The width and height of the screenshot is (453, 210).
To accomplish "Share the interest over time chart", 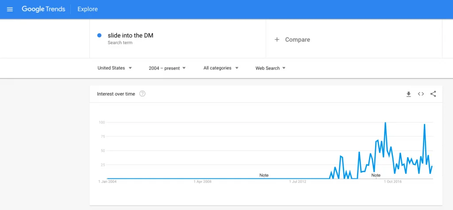I will coord(433,94).
